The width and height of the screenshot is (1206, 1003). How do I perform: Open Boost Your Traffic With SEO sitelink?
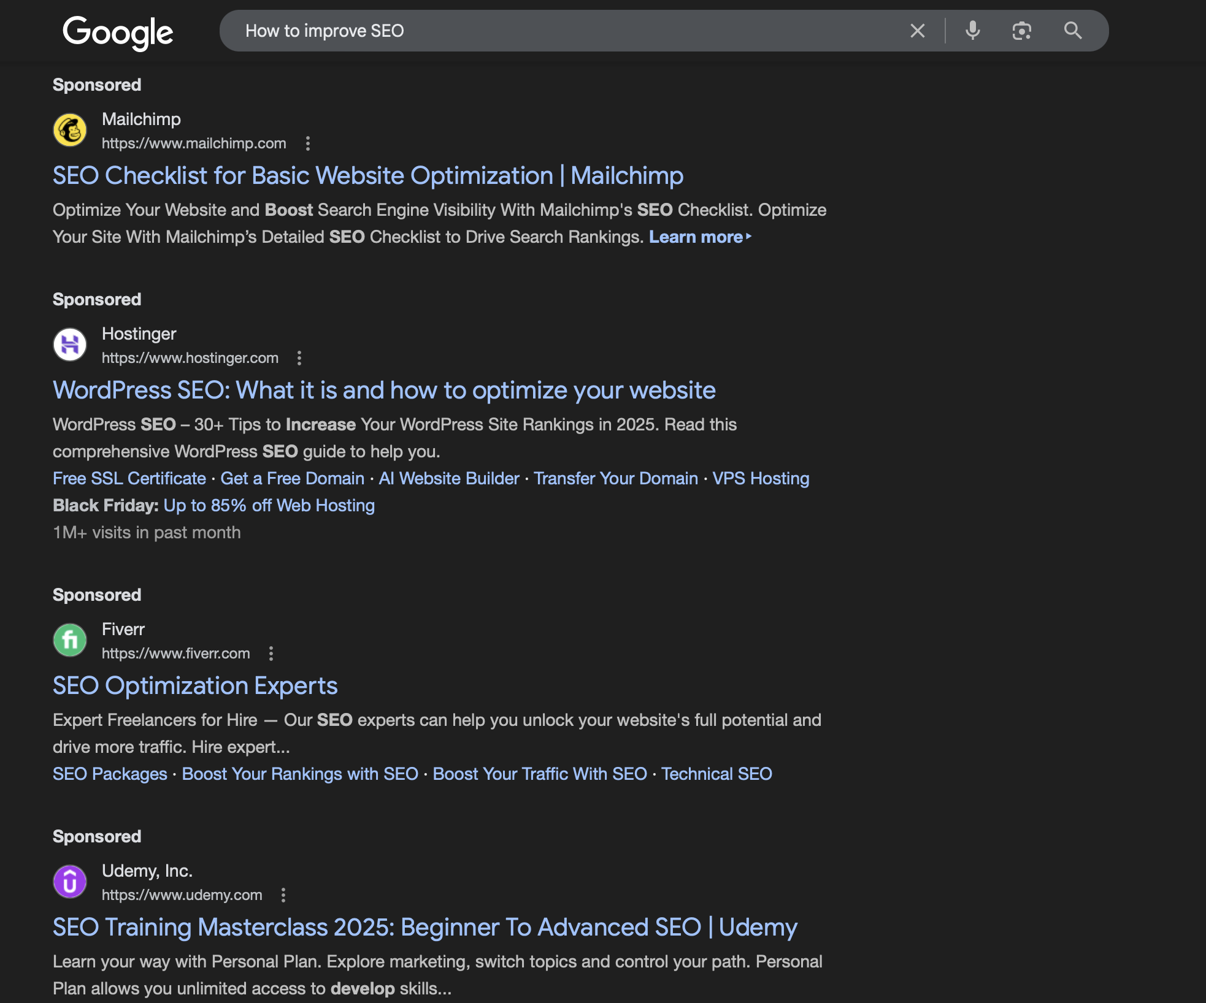point(540,774)
